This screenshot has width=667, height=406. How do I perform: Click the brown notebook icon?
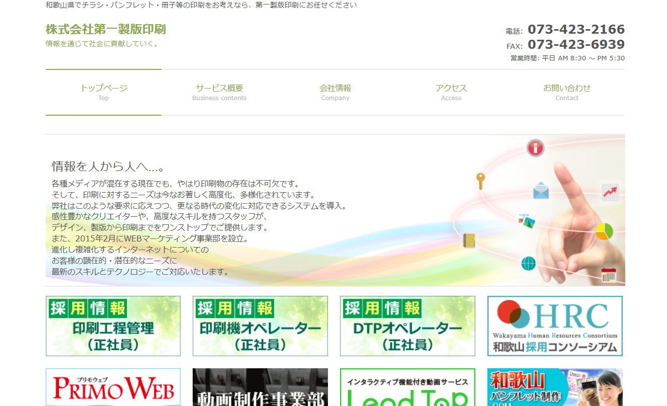coord(469,240)
